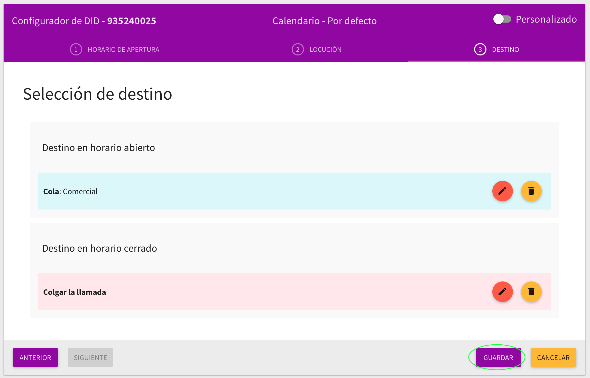Click the Destino en horario abierto heading

(99, 148)
